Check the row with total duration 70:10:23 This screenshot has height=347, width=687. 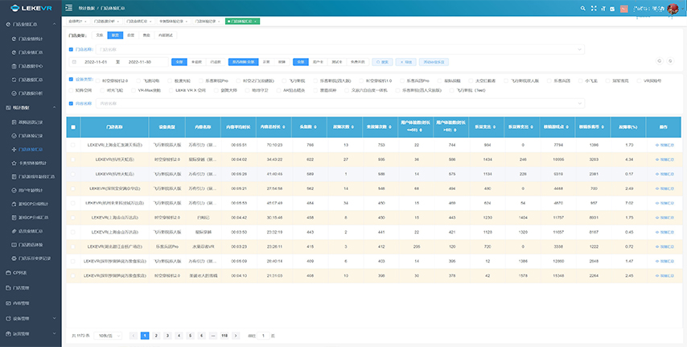[73, 145]
